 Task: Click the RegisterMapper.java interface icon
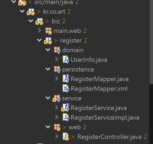pyautogui.click(x=66, y=78)
